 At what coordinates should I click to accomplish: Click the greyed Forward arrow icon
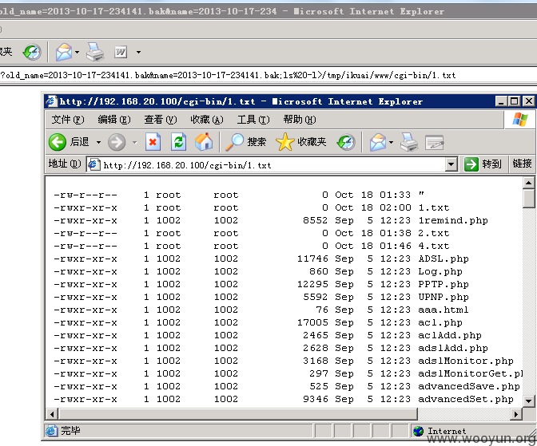[x=117, y=142]
